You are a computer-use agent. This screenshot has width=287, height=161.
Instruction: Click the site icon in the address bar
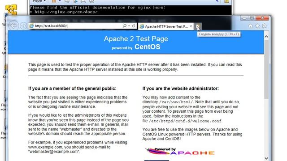[x=31, y=26]
